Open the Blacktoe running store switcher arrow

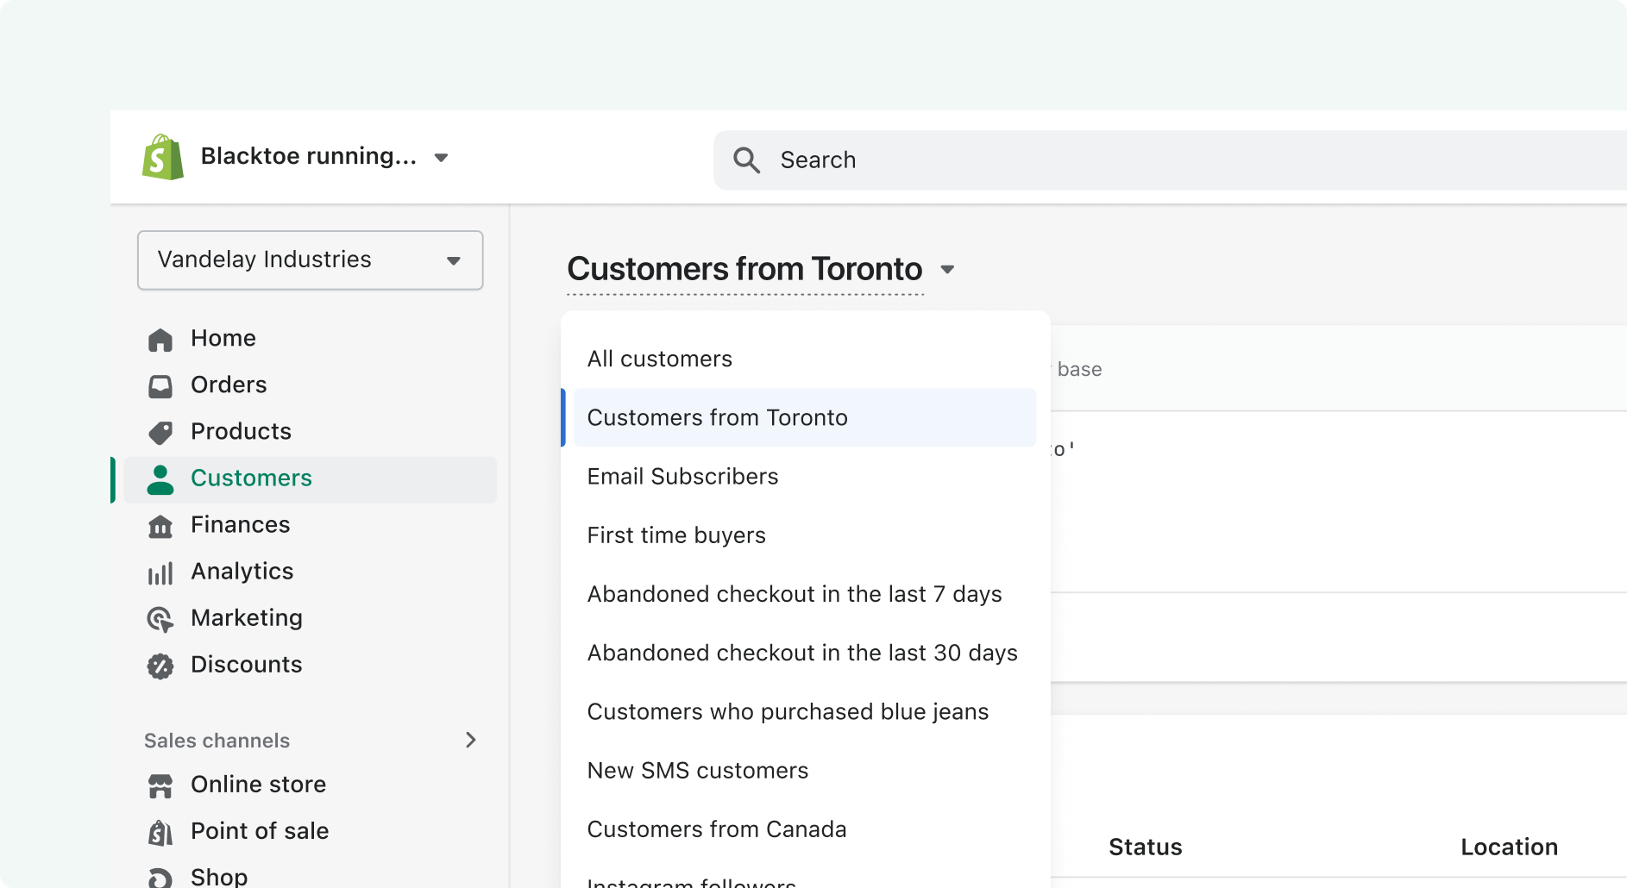pos(441,158)
